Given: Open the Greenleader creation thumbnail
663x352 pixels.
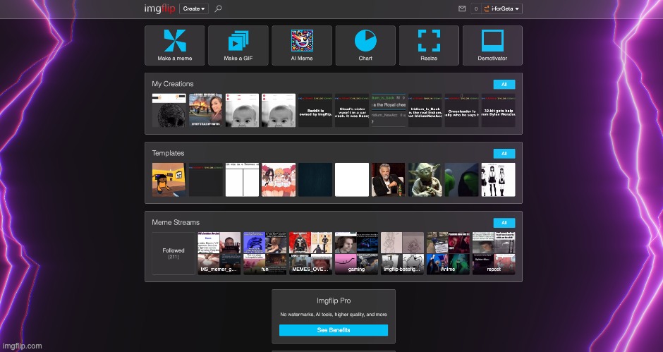Looking at the screenshot, I should click(462, 111).
